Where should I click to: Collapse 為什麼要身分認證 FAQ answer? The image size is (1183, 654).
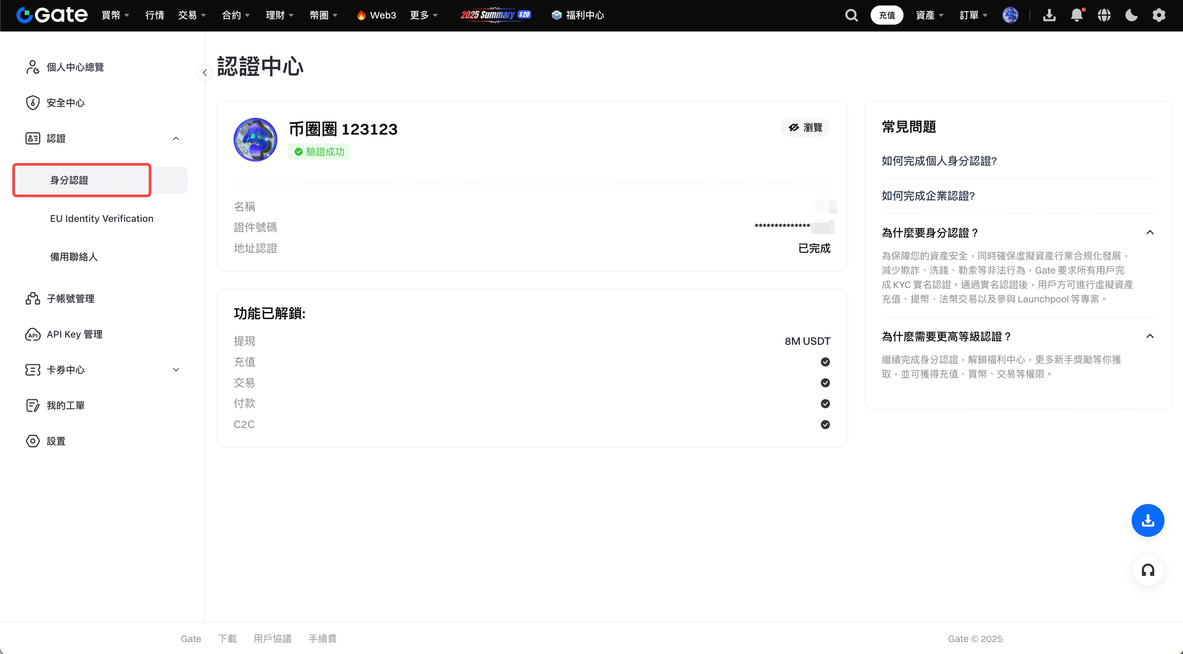(1149, 232)
